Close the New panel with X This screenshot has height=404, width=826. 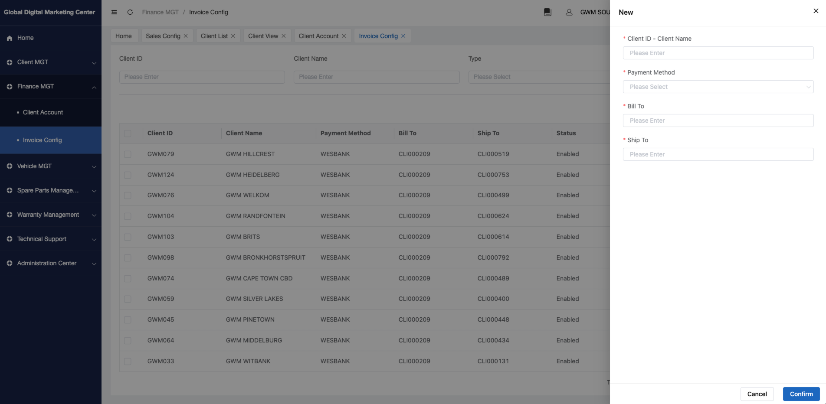click(816, 11)
